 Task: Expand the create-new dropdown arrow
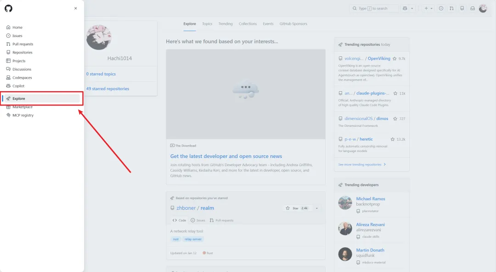(431, 9)
